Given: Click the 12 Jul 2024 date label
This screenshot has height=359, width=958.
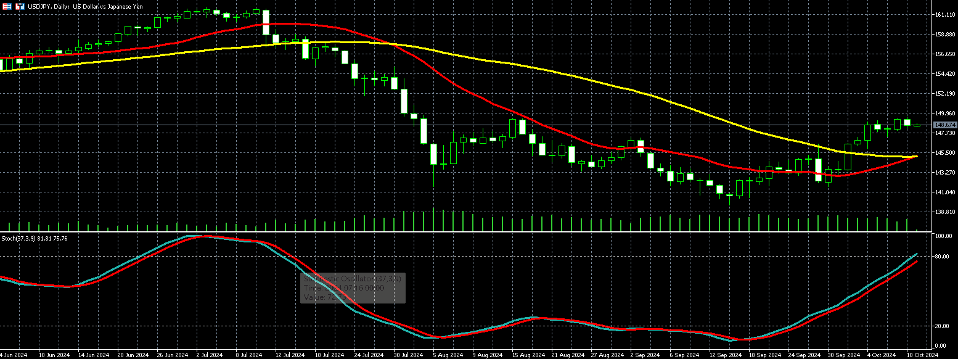Looking at the screenshot, I should [289, 355].
